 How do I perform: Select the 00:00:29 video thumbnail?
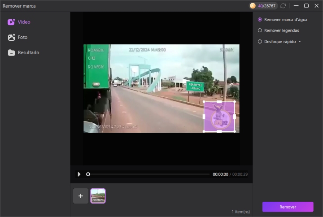pyautogui.click(x=98, y=196)
